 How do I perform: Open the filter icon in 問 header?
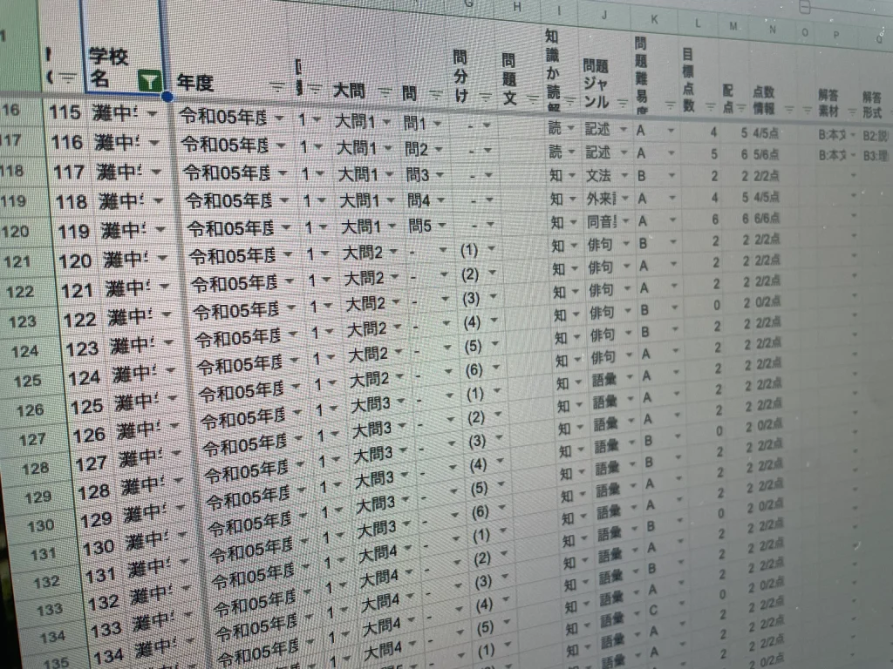click(435, 94)
